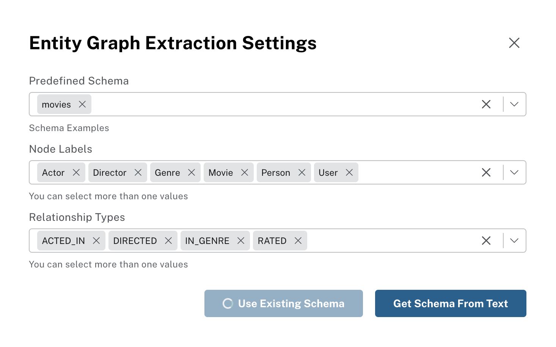Remove the RATED relationship type
The width and height of the screenshot is (556, 347).
pos(298,241)
